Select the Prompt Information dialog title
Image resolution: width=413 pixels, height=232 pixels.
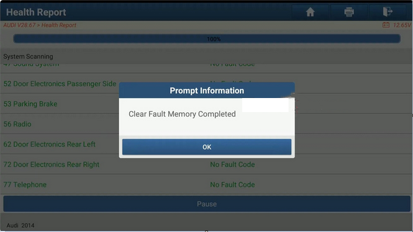(207, 91)
